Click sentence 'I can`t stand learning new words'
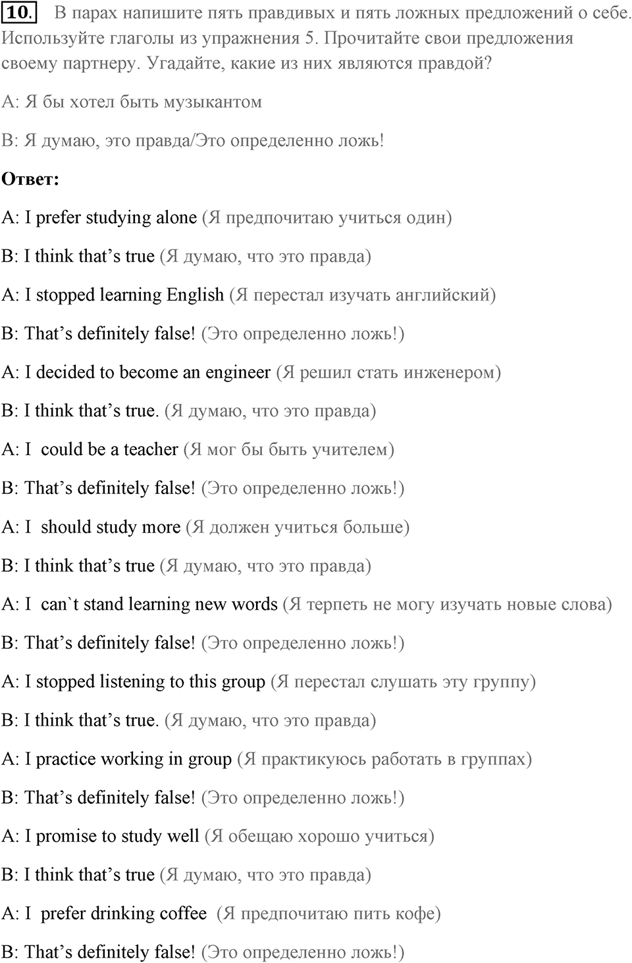Image resolution: width=632 pixels, height=963 pixels. pos(151,604)
